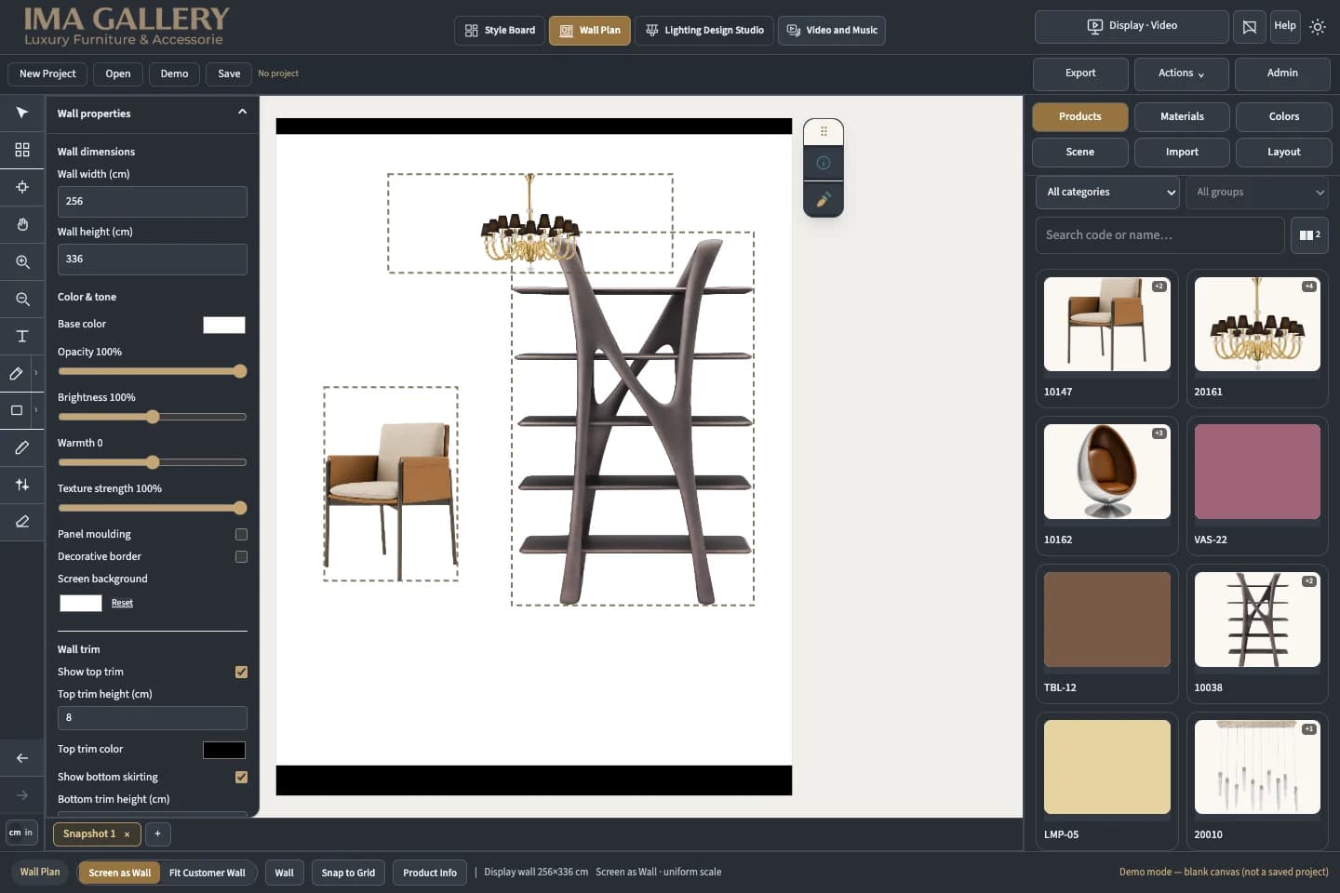1340x893 pixels.
Task: Select the text tool
Action: tap(22, 336)
